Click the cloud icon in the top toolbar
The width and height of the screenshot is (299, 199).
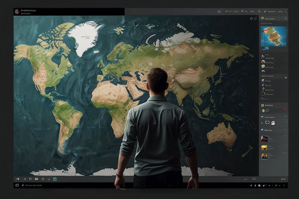220,12
